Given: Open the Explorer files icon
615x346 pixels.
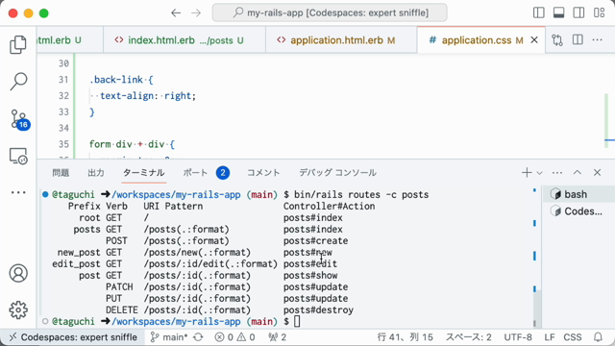Looking at the screenshot, I should (18, 45).
